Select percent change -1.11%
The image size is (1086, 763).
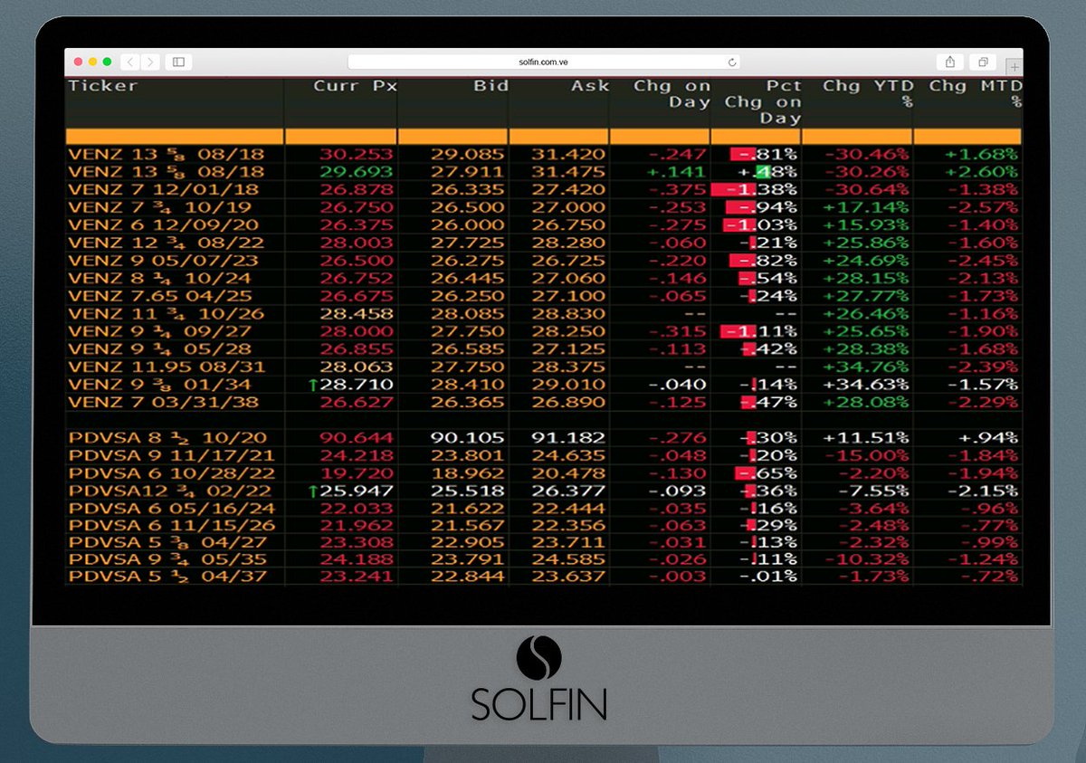pos(758,331)
